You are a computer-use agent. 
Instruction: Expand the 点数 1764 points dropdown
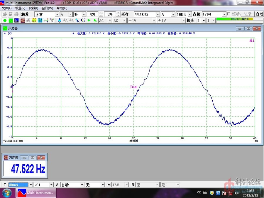(224, 14)
